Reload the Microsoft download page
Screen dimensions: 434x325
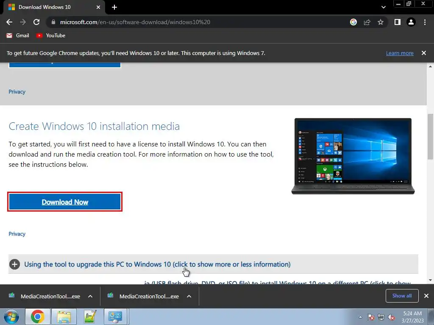click(36, 22)
